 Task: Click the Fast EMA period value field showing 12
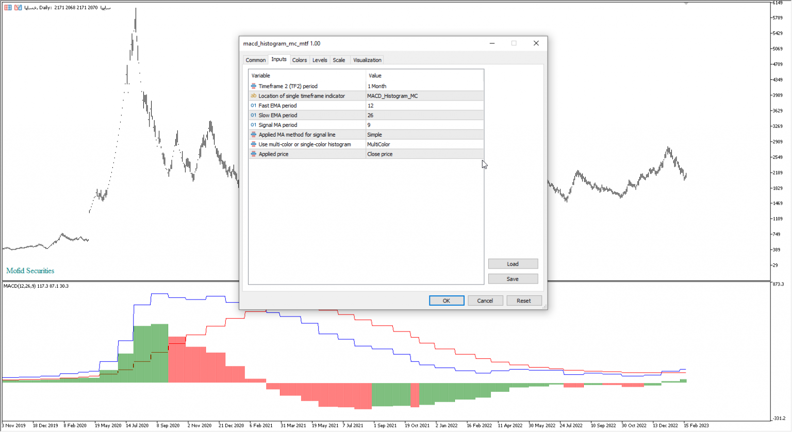pyautogui.click(x=423, y=105)
